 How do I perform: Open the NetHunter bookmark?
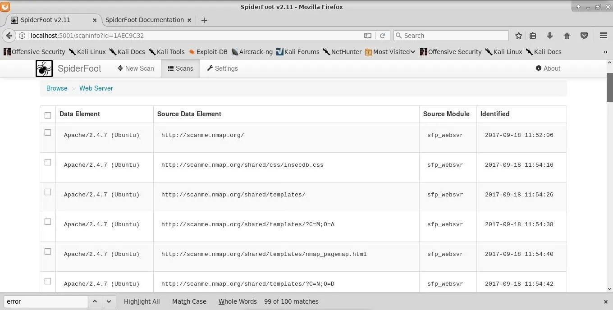(x=342, y=52)
